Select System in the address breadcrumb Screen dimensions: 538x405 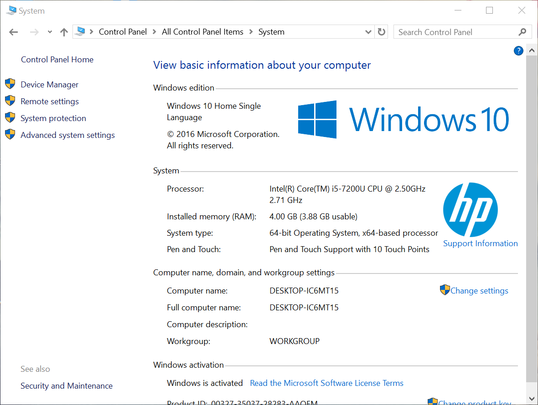(x=271, y=32)
